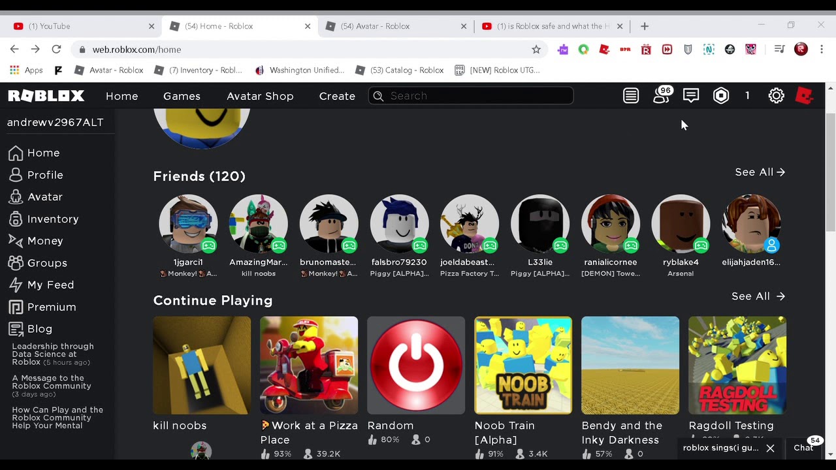
Task: Bookmark this page with the star
Action: pos(536,50)
